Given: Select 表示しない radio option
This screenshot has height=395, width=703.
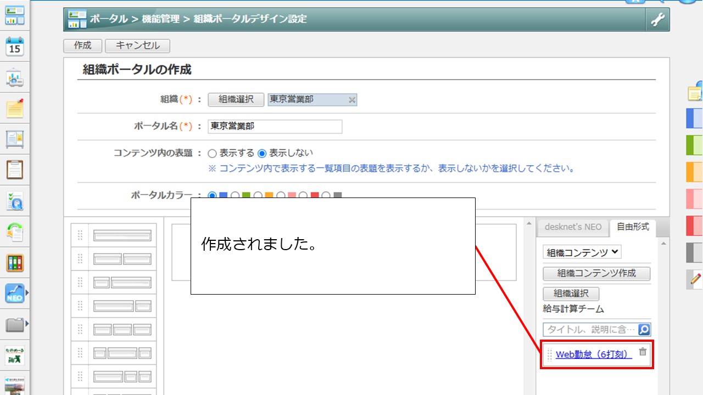Looking at the screenshot, I should [262, 154].
